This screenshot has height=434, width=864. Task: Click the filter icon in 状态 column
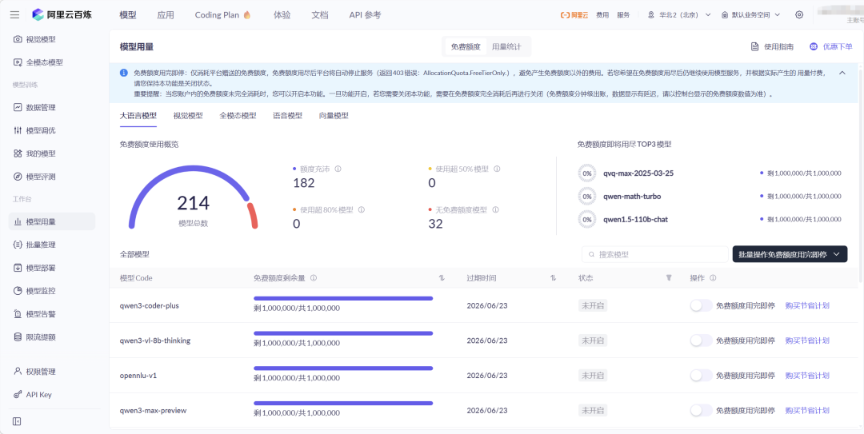coord(669,278)
